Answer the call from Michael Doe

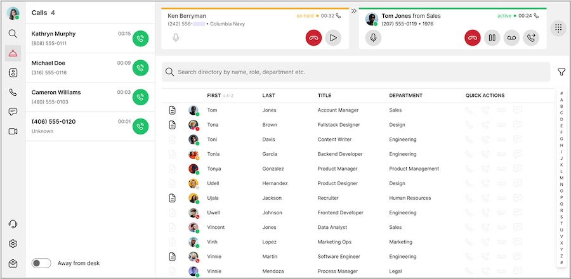141,68
